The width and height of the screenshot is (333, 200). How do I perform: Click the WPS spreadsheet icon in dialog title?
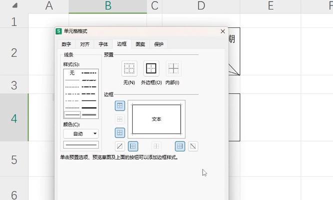coord(58,31)
